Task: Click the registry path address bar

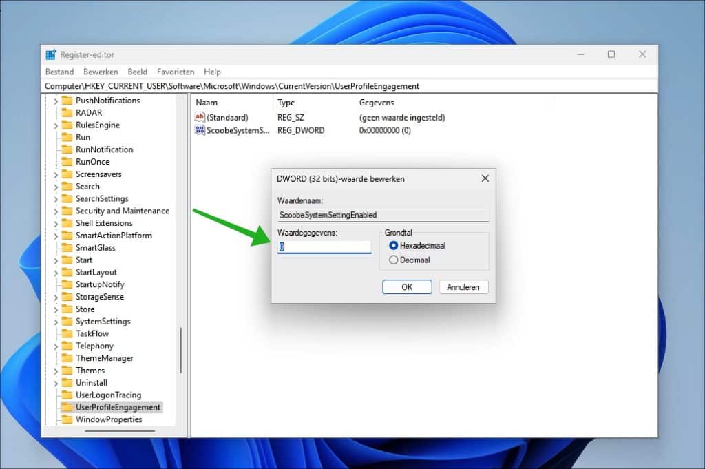Action: (x=349, y=86)
